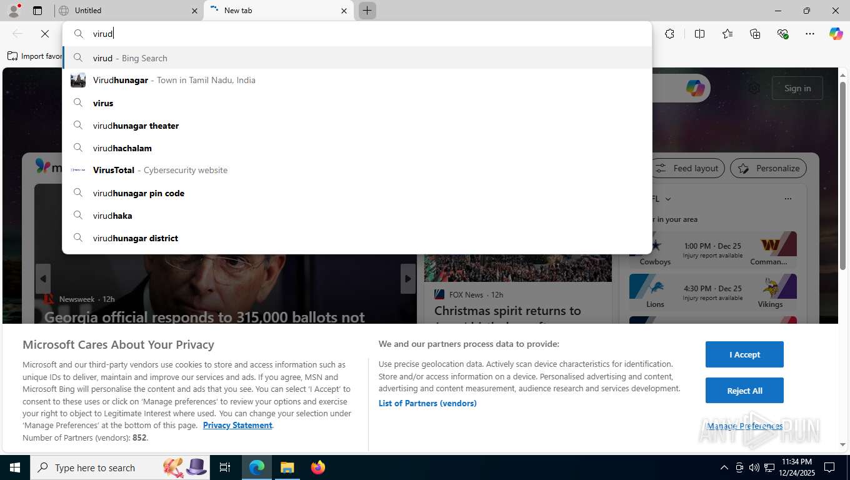This screenshot has height=480, width=850.
Task: Open MSN page settings gear icon
Action: tap(754, 88)
